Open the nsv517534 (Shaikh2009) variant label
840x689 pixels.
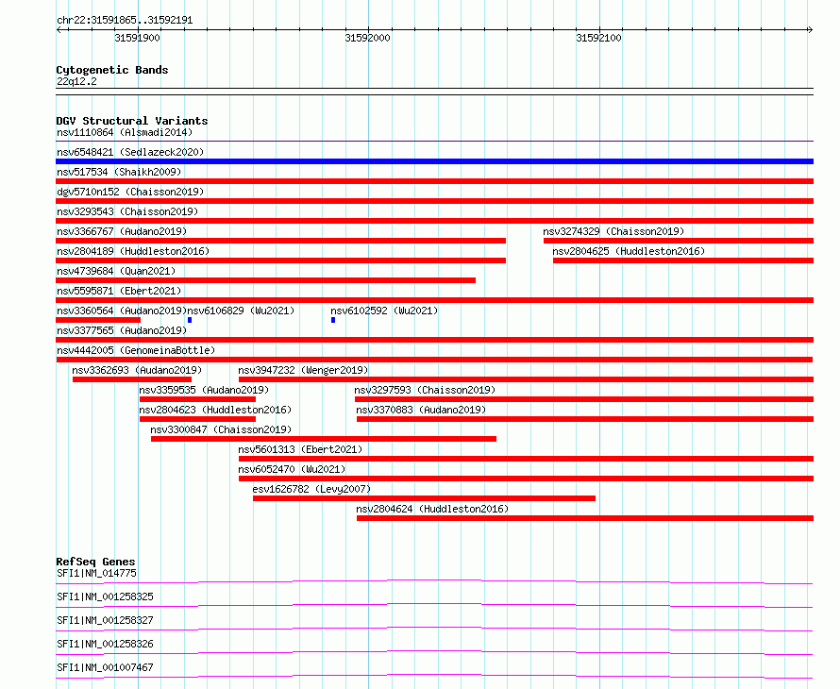click(x=119, y=172)
